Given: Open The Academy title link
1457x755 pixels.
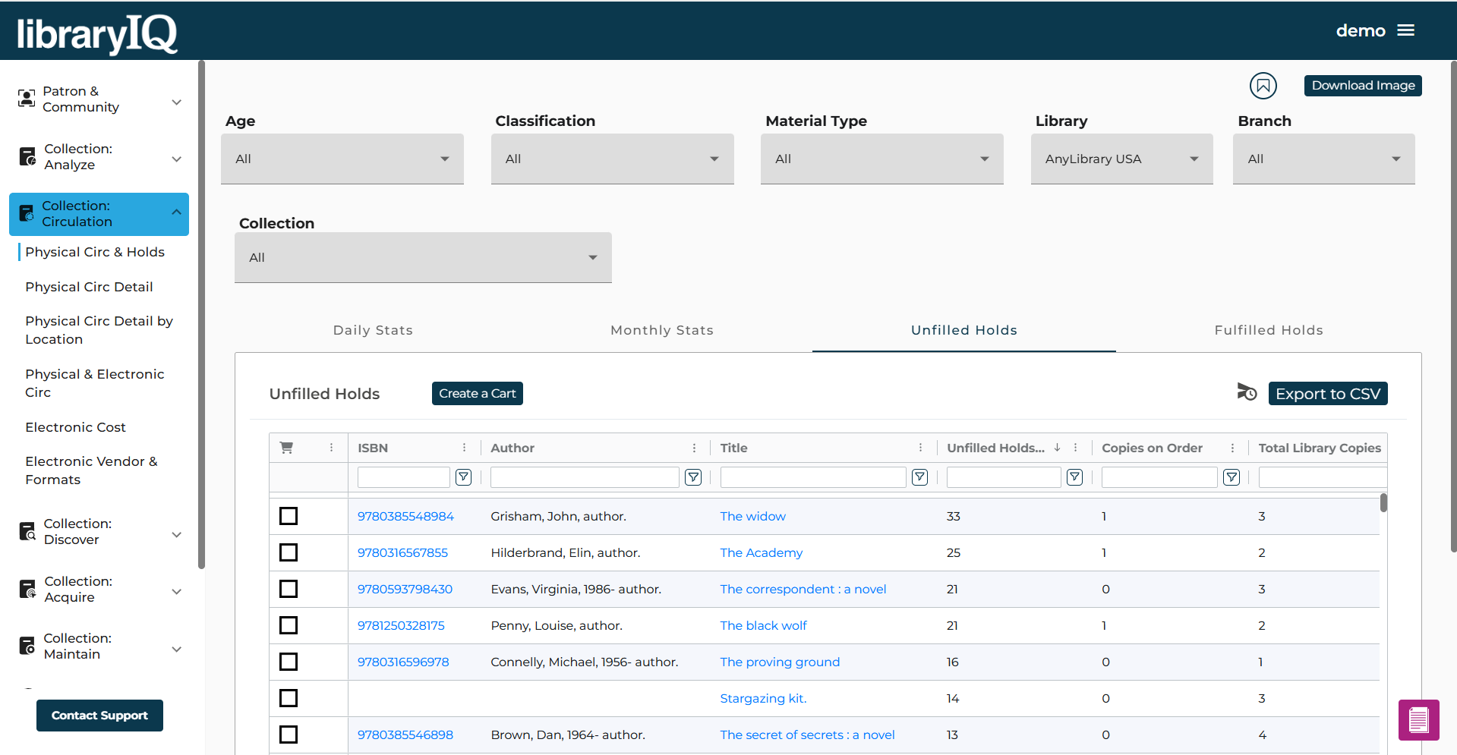Looking at the screenshot, I should [x=761, y=552].
